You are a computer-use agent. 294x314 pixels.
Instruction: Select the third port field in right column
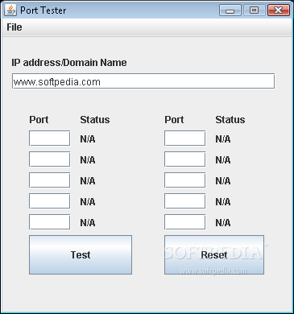185,180
